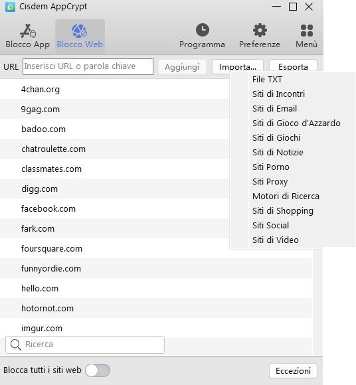The width and height of the screenshot is (356, 385).
Task: Select fark.com row
Action: click(114, 228)
